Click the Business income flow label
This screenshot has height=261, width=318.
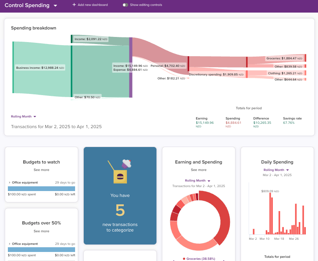tap(40, 68)
